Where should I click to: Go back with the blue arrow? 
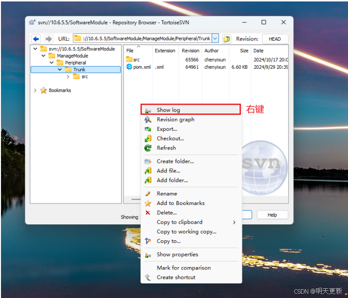[36, 39]
